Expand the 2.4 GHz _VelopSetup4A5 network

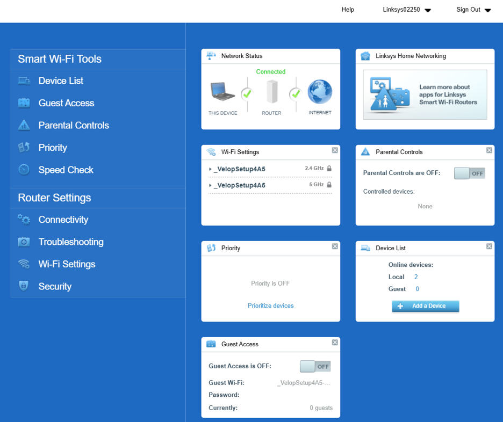(x=210, y=169)
